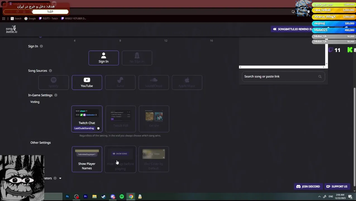The image size is (356, 201).
Task: Show info about In-Game Settings
Action: pos(56,95)
